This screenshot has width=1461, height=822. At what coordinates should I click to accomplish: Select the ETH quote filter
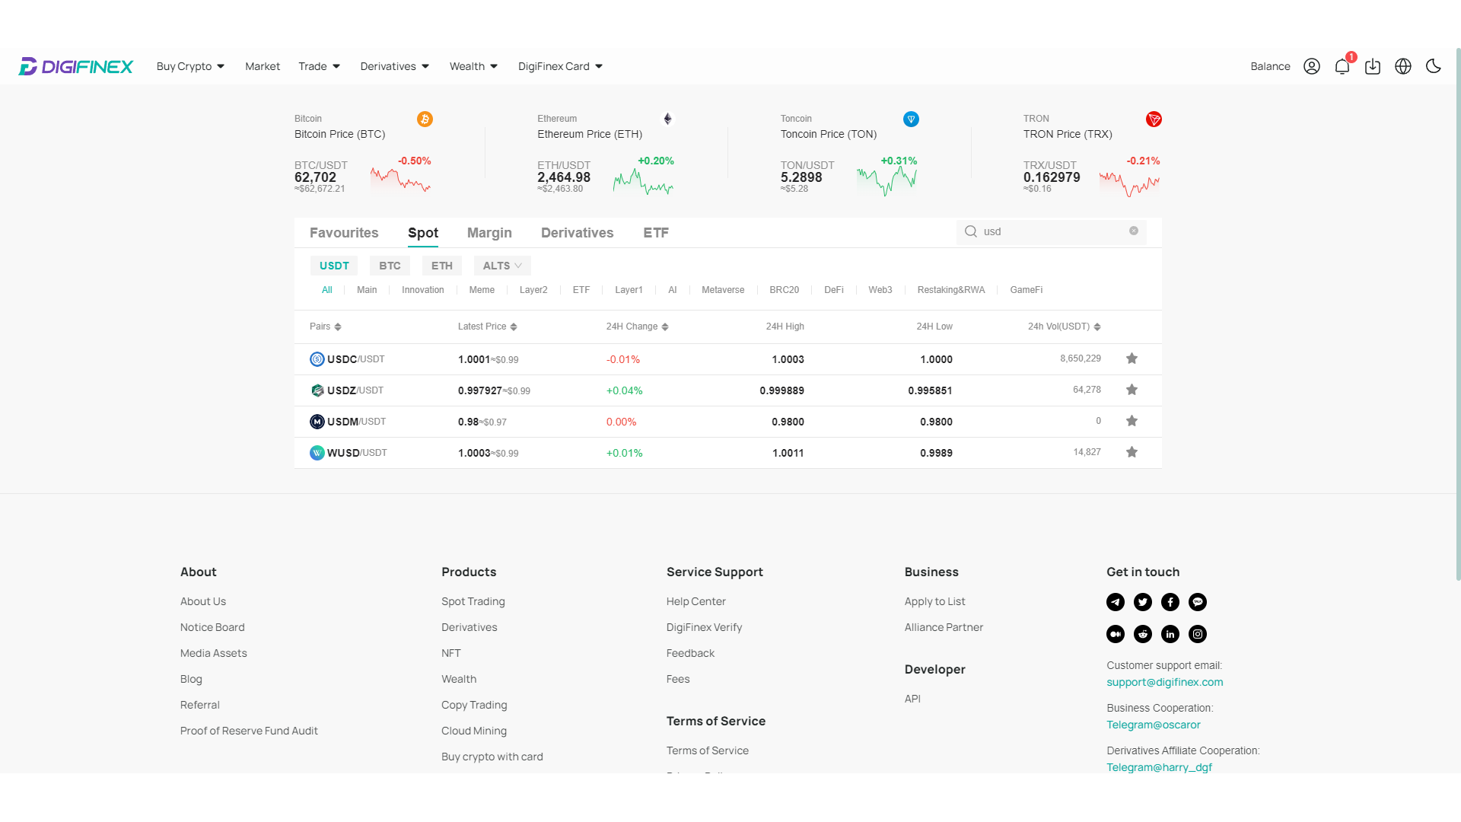click(x=442, y=266)
